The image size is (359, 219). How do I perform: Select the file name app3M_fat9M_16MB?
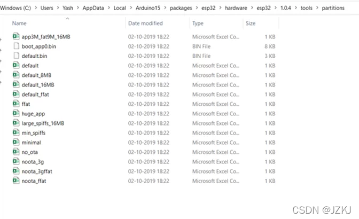coord(46,37)
